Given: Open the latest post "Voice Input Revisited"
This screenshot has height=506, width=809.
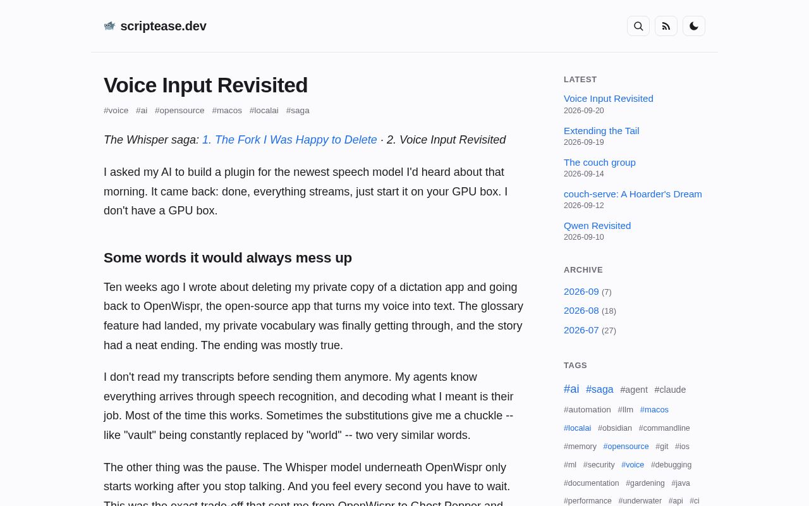Looking at the screenshot, I should pyautogui.click(x=609, y=99).
